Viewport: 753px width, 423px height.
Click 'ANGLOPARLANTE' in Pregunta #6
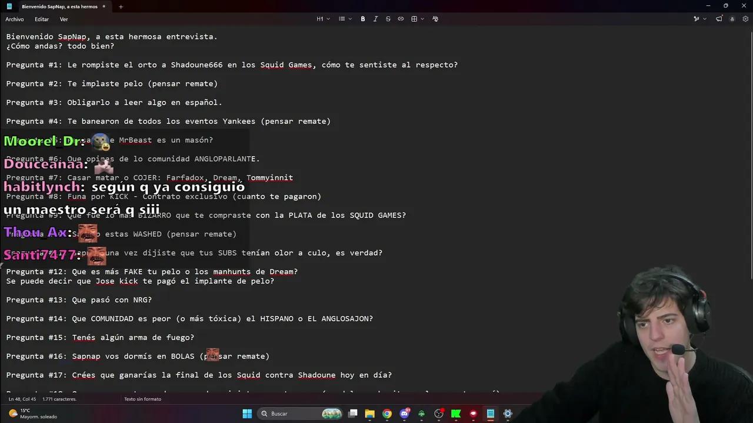(x=225, y=159)
